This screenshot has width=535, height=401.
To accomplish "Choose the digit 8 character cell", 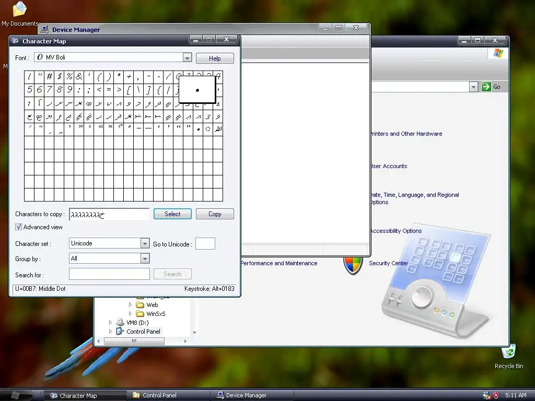I will click(x=59, y=90).
